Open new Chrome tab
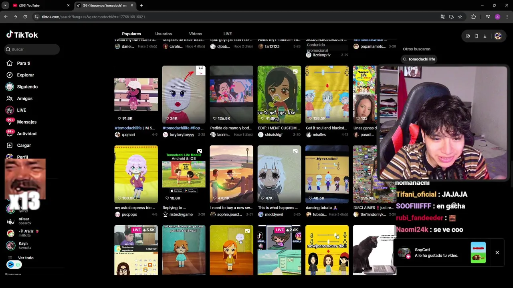This screenshot has height=288, width=513. [141, 6]
